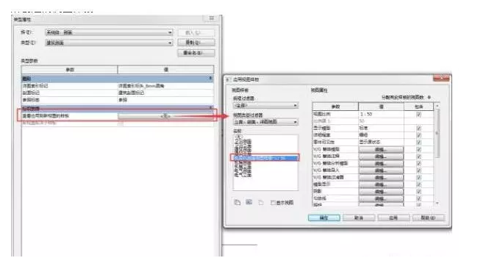Toggle include checkbox for 勾绘线 row

pos(419,198)
